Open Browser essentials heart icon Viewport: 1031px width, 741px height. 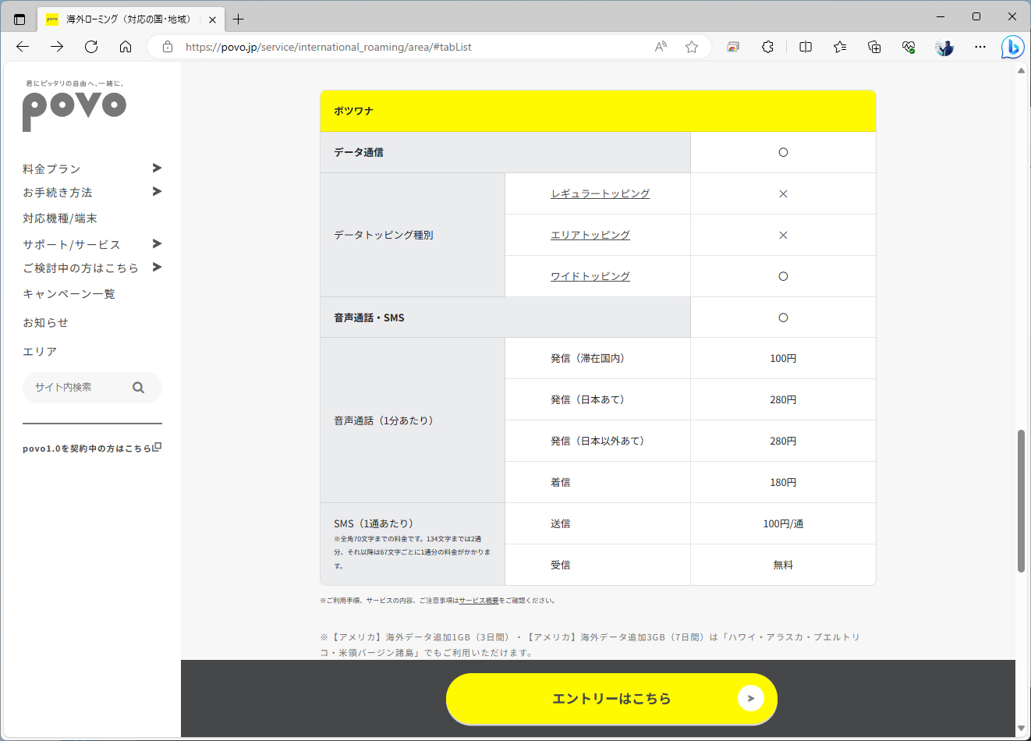pyautogui.click(x=909, y=47)
